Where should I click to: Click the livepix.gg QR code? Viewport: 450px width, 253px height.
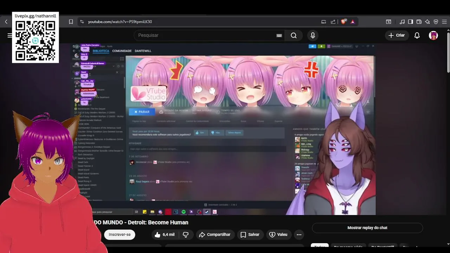point(35,41)
